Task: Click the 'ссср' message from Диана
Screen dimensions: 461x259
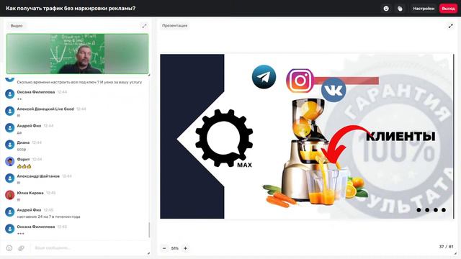Action: coord(22,150)
